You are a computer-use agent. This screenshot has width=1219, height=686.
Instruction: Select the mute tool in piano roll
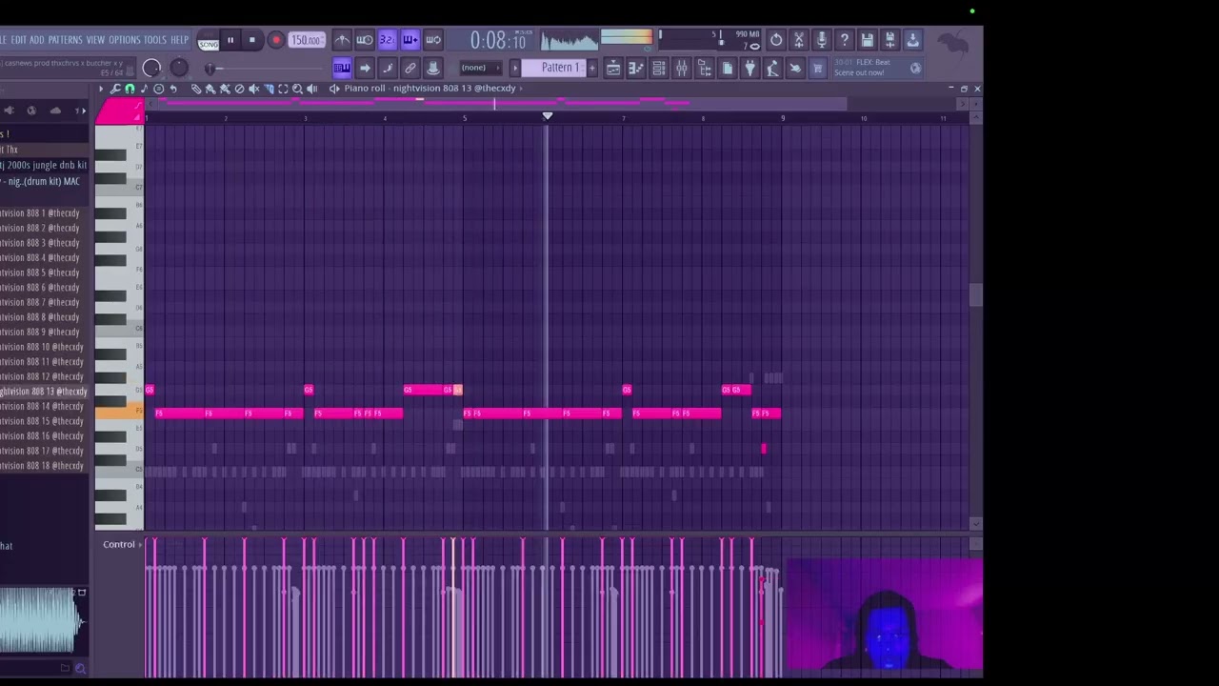(254, 89)
